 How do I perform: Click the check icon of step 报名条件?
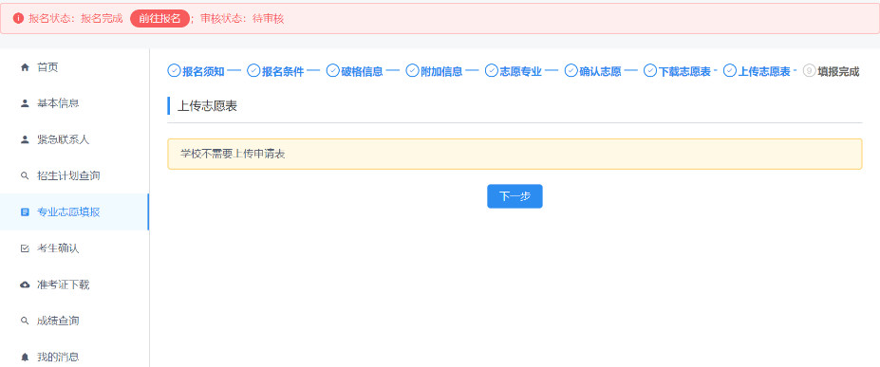pyautogui.click(x=253, y=70)
